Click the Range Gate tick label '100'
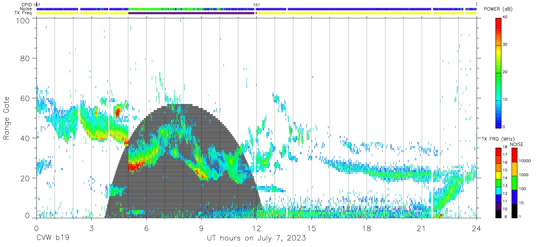The width and height of the screenshot is (536, 247). [x=24, y=20]
